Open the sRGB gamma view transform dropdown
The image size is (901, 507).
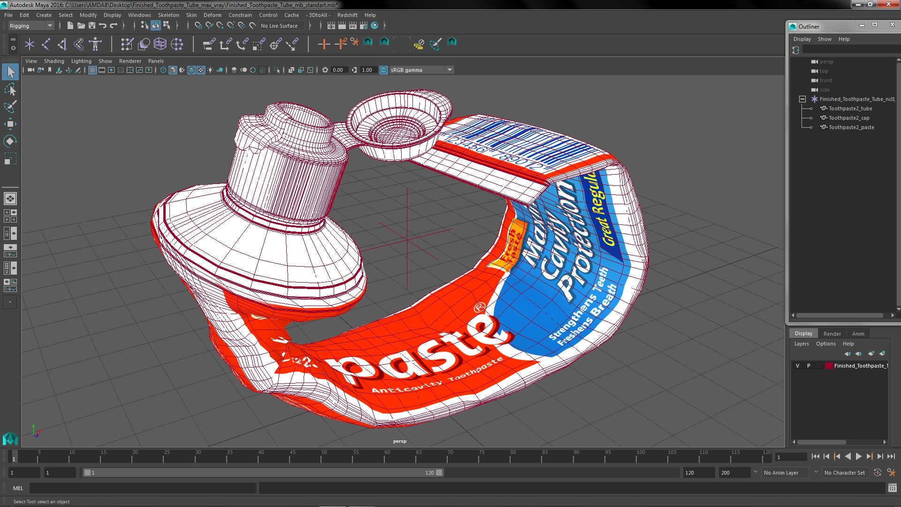coord(422,70)
